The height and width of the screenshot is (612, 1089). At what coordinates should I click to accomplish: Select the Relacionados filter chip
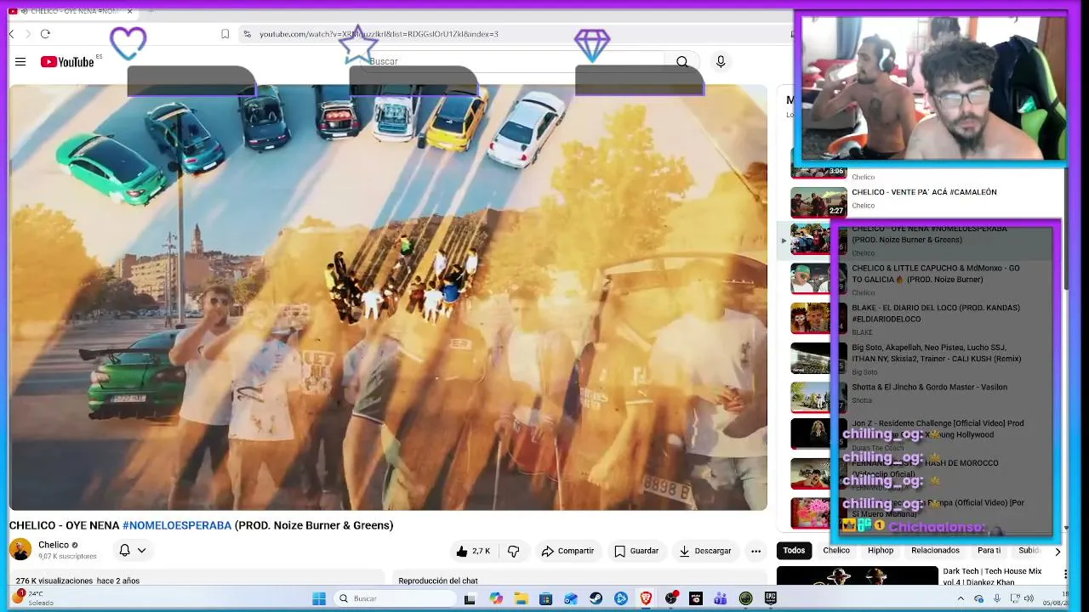935,551
